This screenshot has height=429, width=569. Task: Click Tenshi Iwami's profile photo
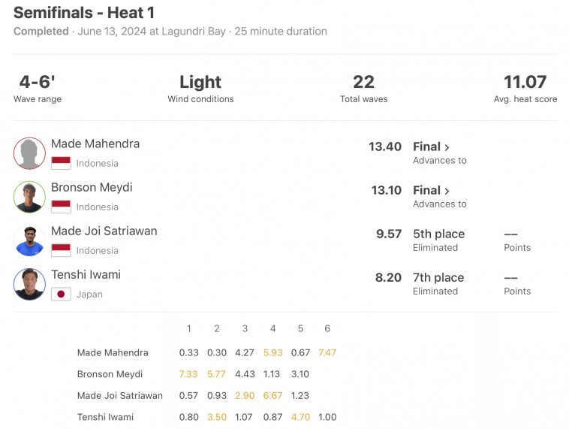[x=29, y=284]
